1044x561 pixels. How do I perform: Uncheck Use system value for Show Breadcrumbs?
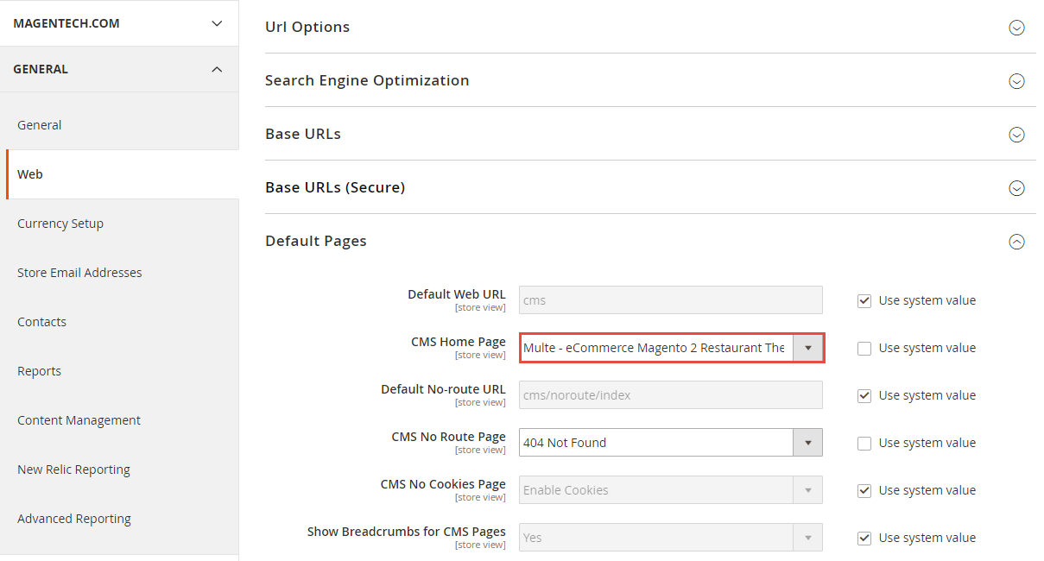[x=864, y=539]
